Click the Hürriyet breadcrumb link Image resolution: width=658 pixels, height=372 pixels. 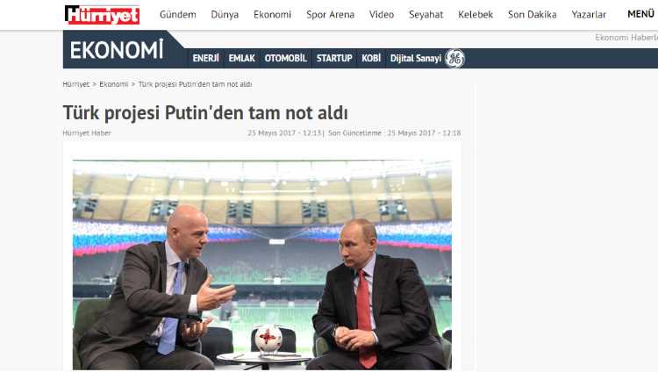(x=76, y=84)
